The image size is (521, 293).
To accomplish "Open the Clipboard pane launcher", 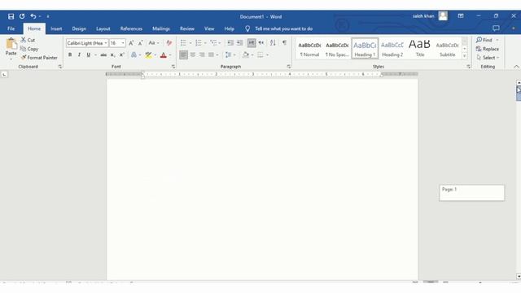I will coord(59,67).
